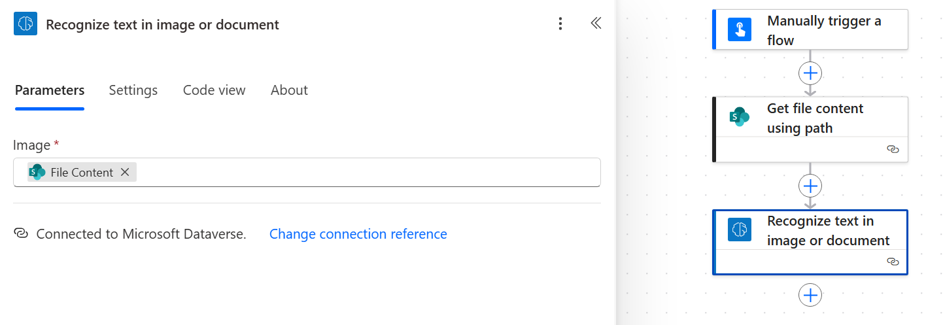
Task: Add a step after the manual trigger
Action: click(x=810, y=73)
